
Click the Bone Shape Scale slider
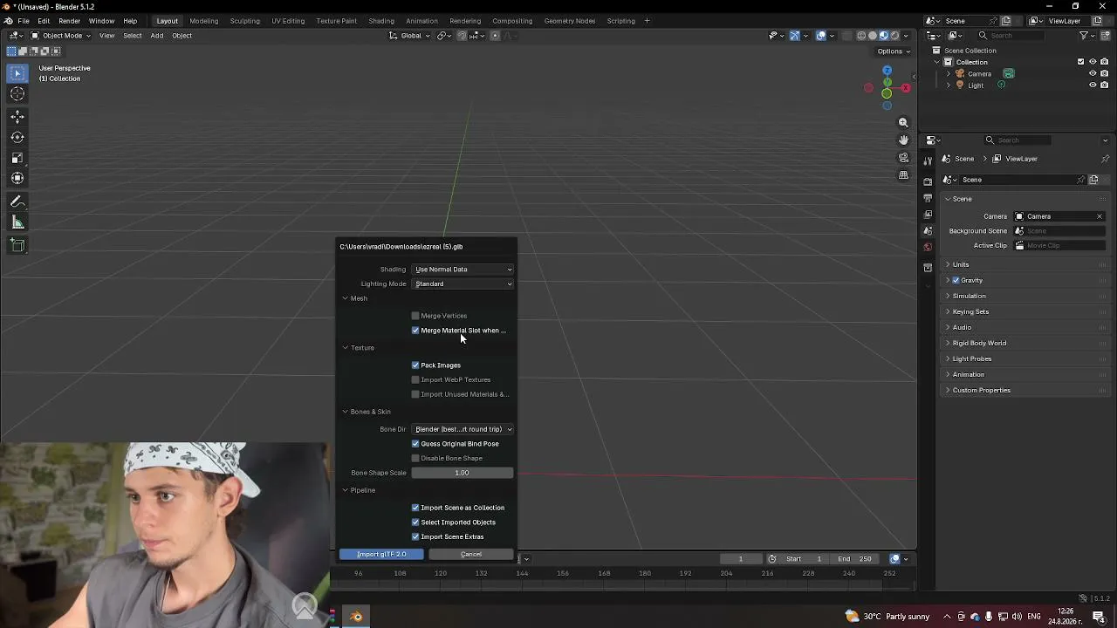[463, 473]
